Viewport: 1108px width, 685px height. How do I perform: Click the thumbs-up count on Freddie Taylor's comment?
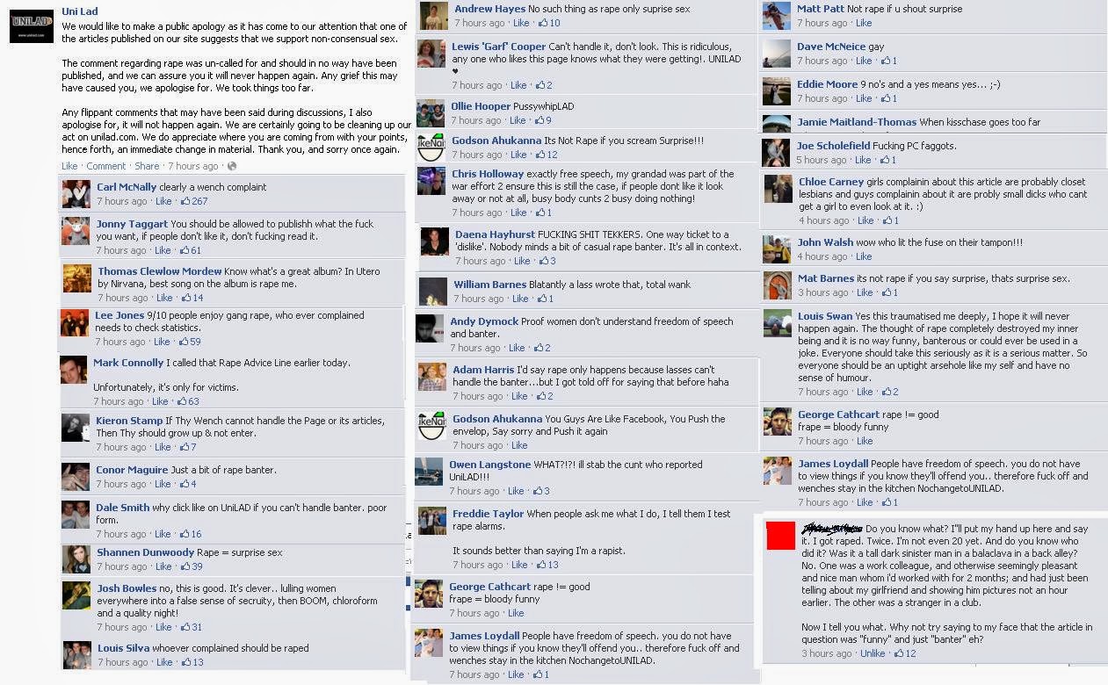[548, 566]
